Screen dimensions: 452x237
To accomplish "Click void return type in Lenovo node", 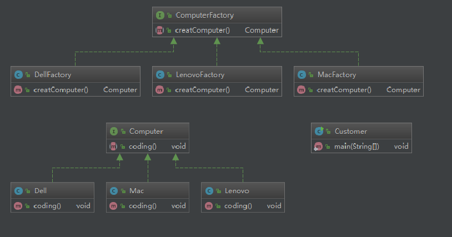I will tap(274, 206).
